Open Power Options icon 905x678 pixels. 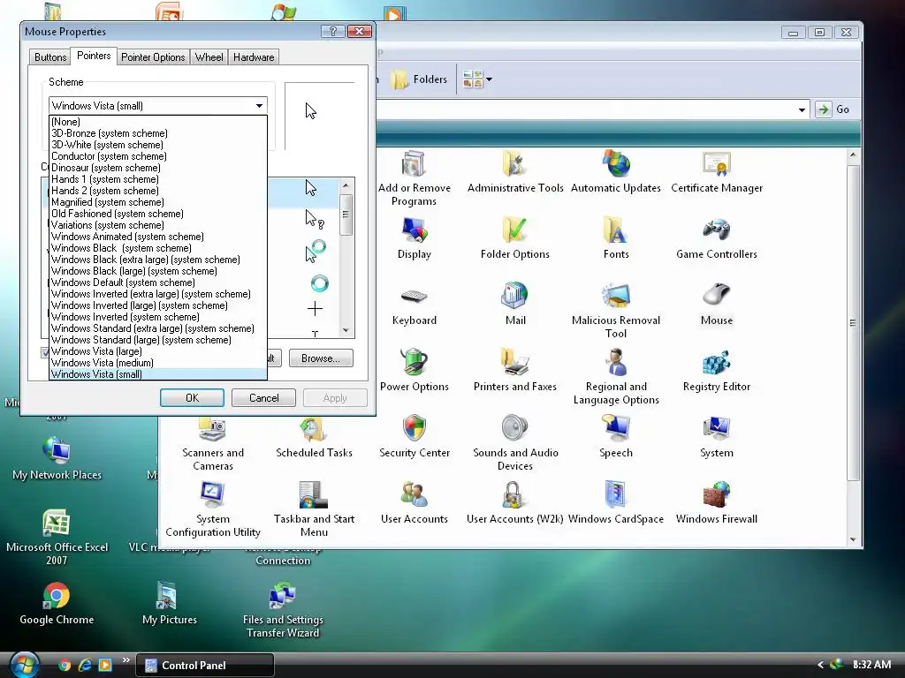point(414,370)
